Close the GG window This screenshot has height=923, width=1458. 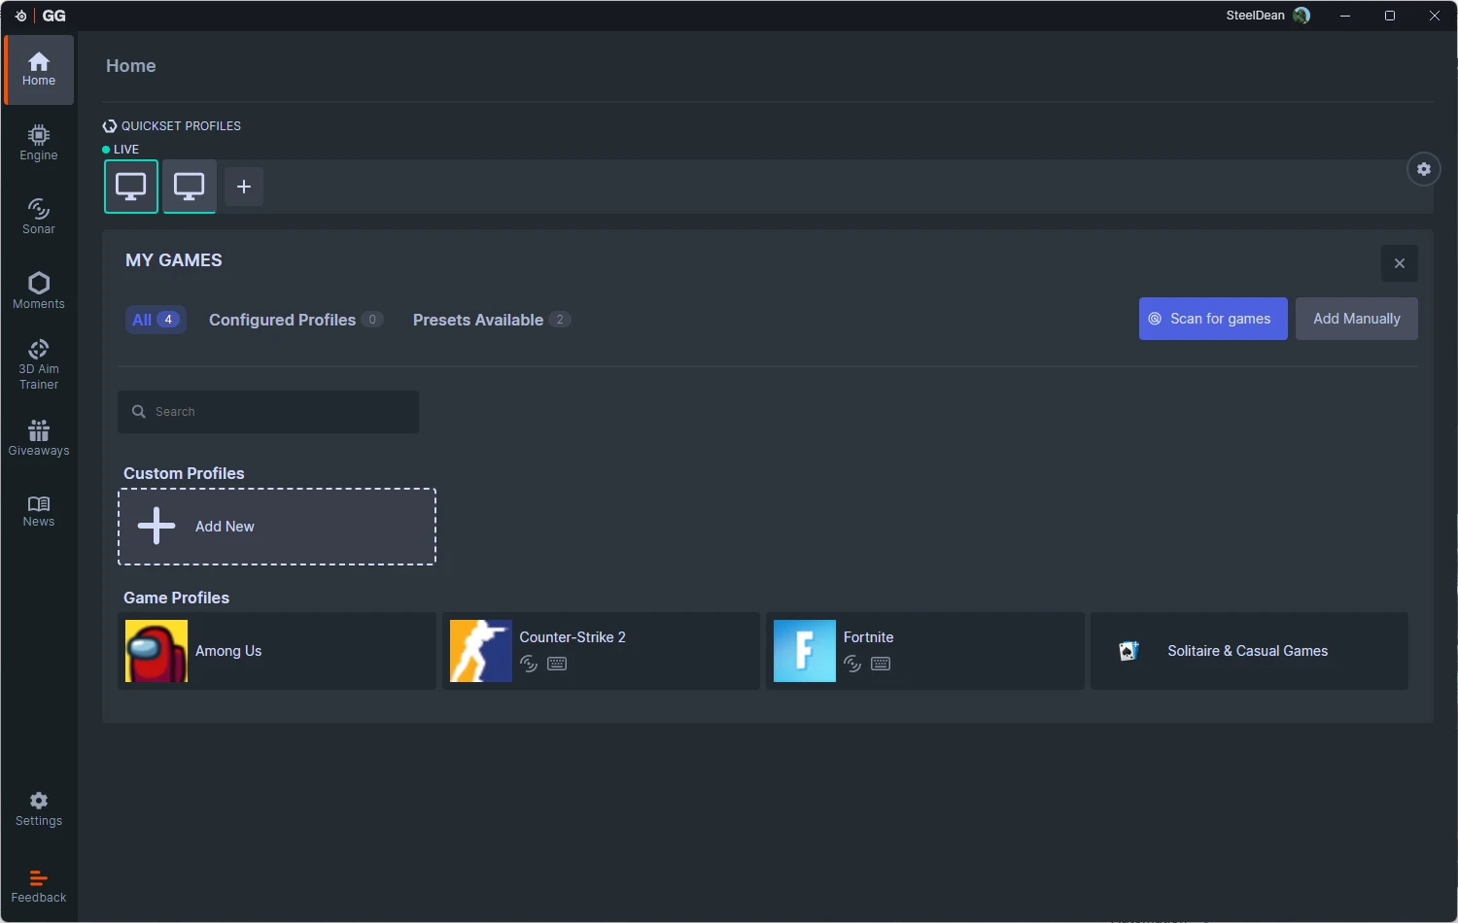tap(1435, 16)
